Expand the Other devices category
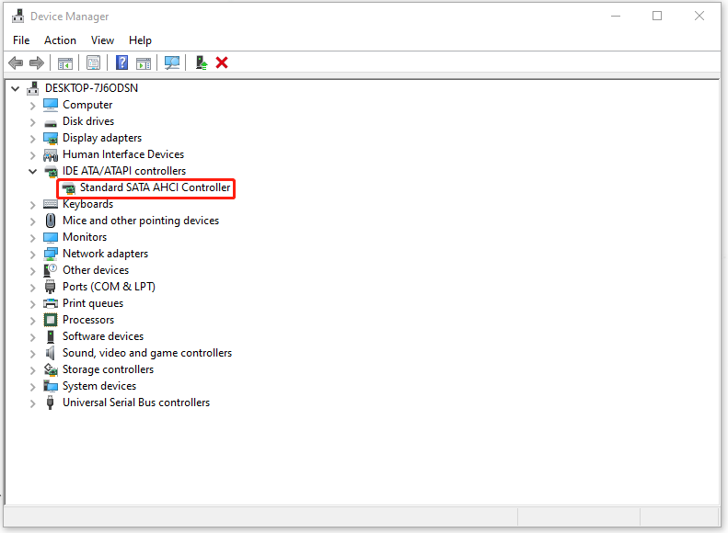728x533 pixels. [32, 271]
